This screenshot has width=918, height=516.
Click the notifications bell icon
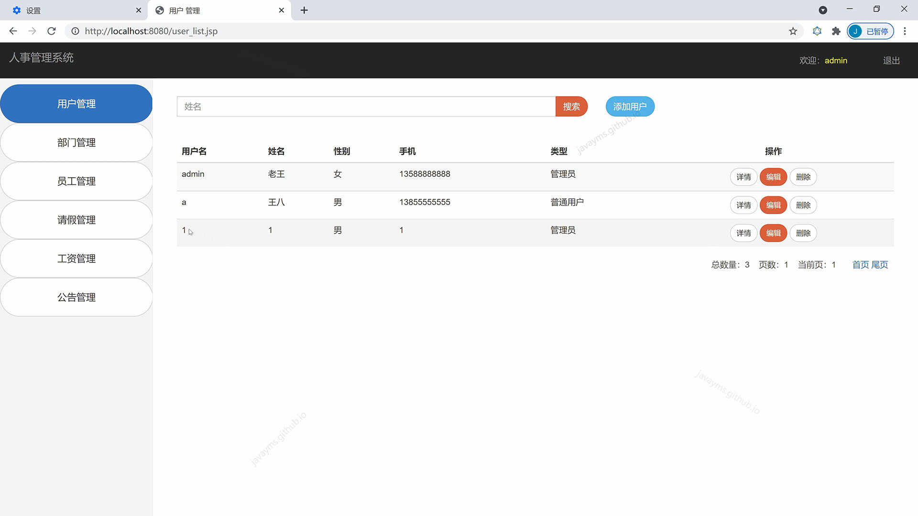(x=817, y=31)
